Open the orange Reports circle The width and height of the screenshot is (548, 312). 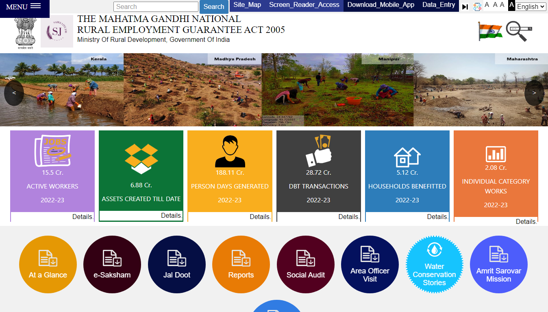pos(241,264)
